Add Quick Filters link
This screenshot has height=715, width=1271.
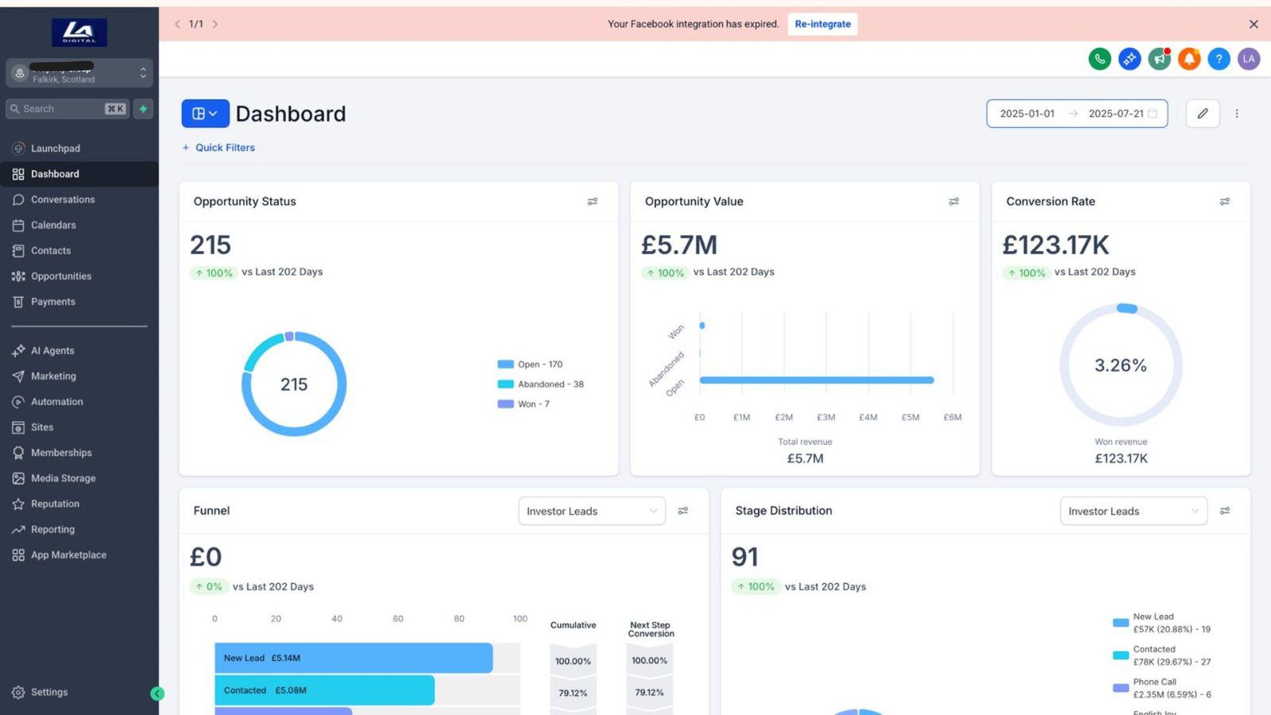[218, 148]
